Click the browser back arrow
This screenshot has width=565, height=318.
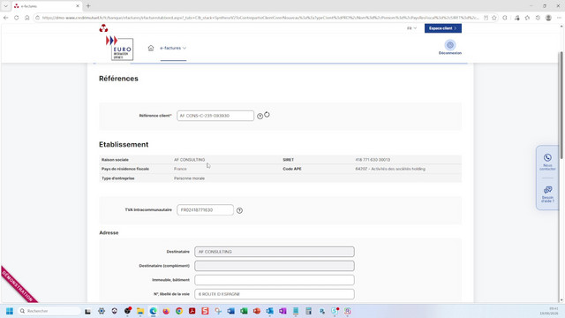click(x=6, y=18)
